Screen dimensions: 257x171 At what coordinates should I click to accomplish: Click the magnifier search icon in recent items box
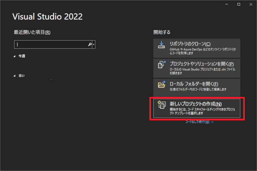click(x=90, y=44)
